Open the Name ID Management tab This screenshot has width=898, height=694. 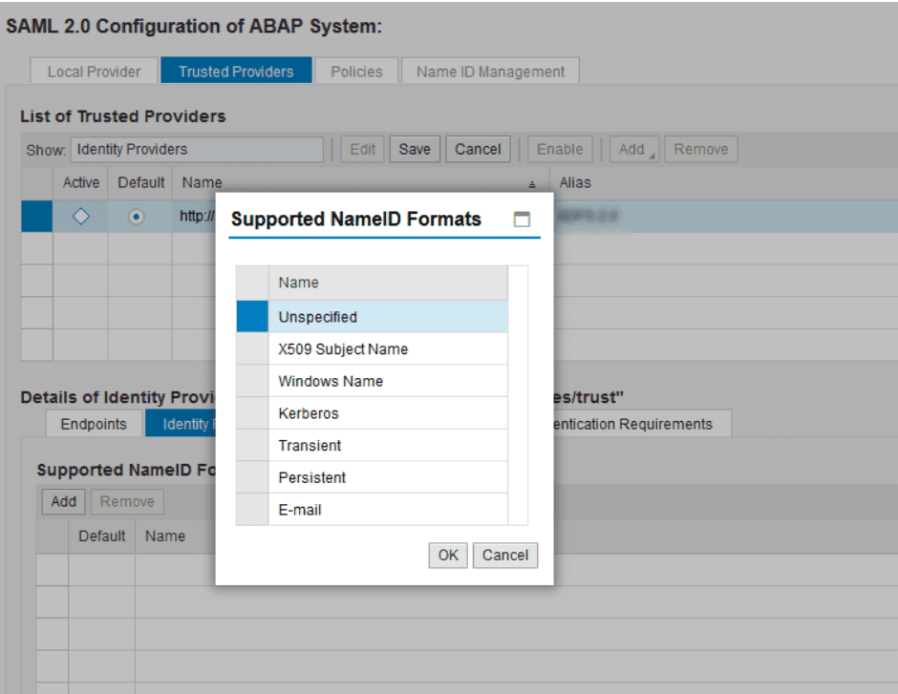point(490,72)
